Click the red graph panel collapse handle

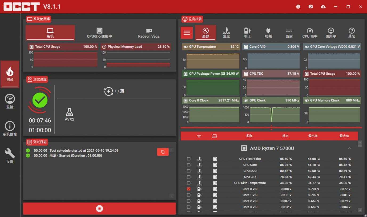coord(271,128)
